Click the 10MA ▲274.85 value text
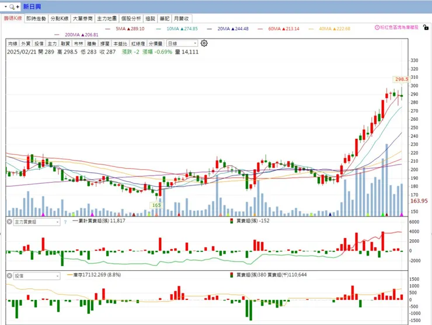The height and width of the screenshot is (325, 432). tap(182, 29)
